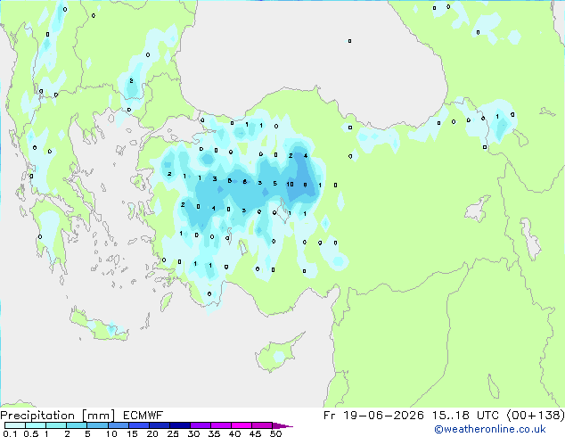This screenshot has height=437, width=565.
Task: Click the '10' precipitation value on map
Action: pos(290,185)
